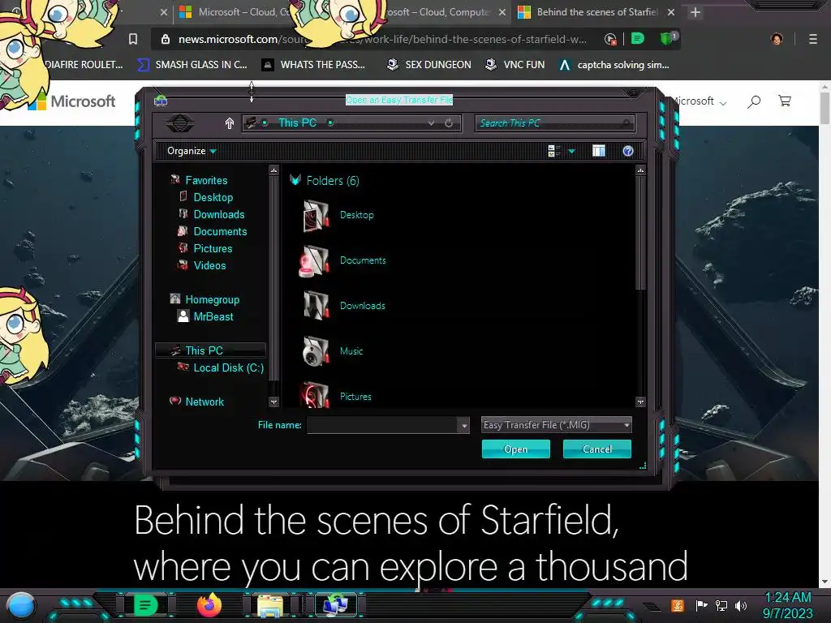Open the browser hamburger menu
This screenshot has height=623, width=831.
click(x=812, y=39)
